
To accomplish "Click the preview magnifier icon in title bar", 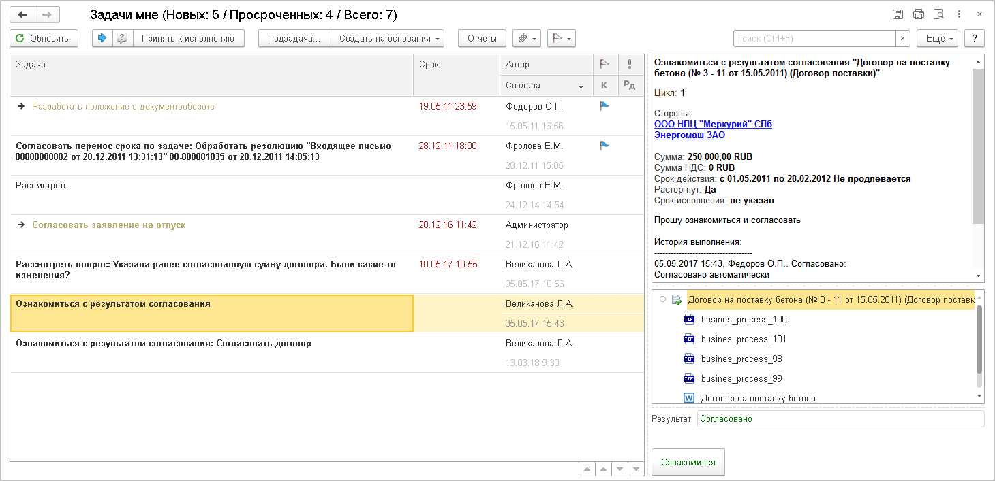I will pyautogui.click(x=938, y=14).
